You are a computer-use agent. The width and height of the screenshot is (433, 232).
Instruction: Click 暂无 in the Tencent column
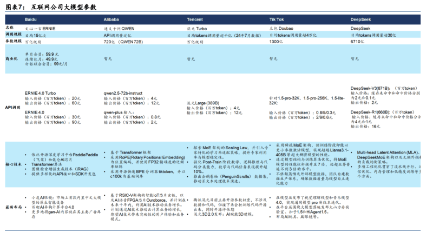tap(191, 59)
